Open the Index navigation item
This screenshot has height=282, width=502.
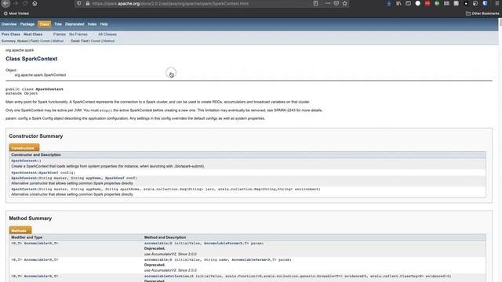93,24
